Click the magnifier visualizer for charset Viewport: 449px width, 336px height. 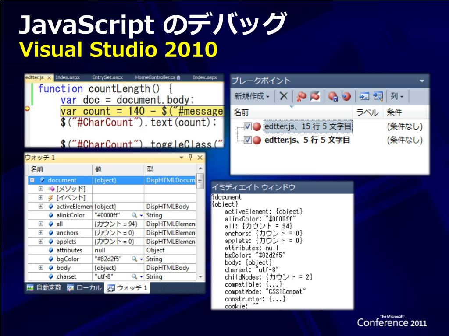pos(134,276)
